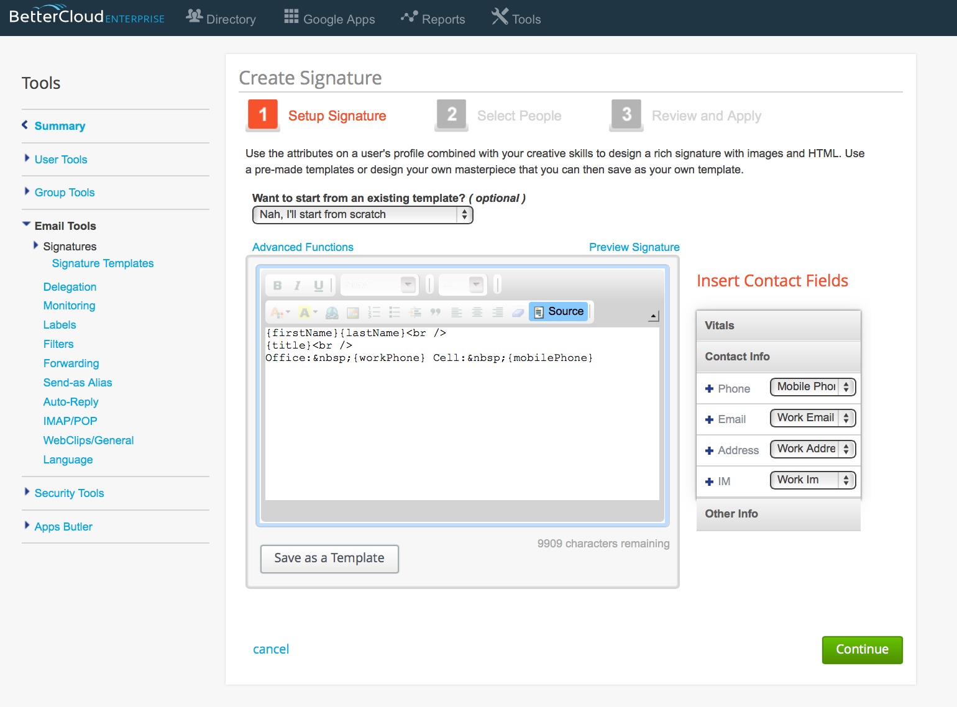Open the Preview Signature link
Screen dimensions: 957x707
point(634,247)
